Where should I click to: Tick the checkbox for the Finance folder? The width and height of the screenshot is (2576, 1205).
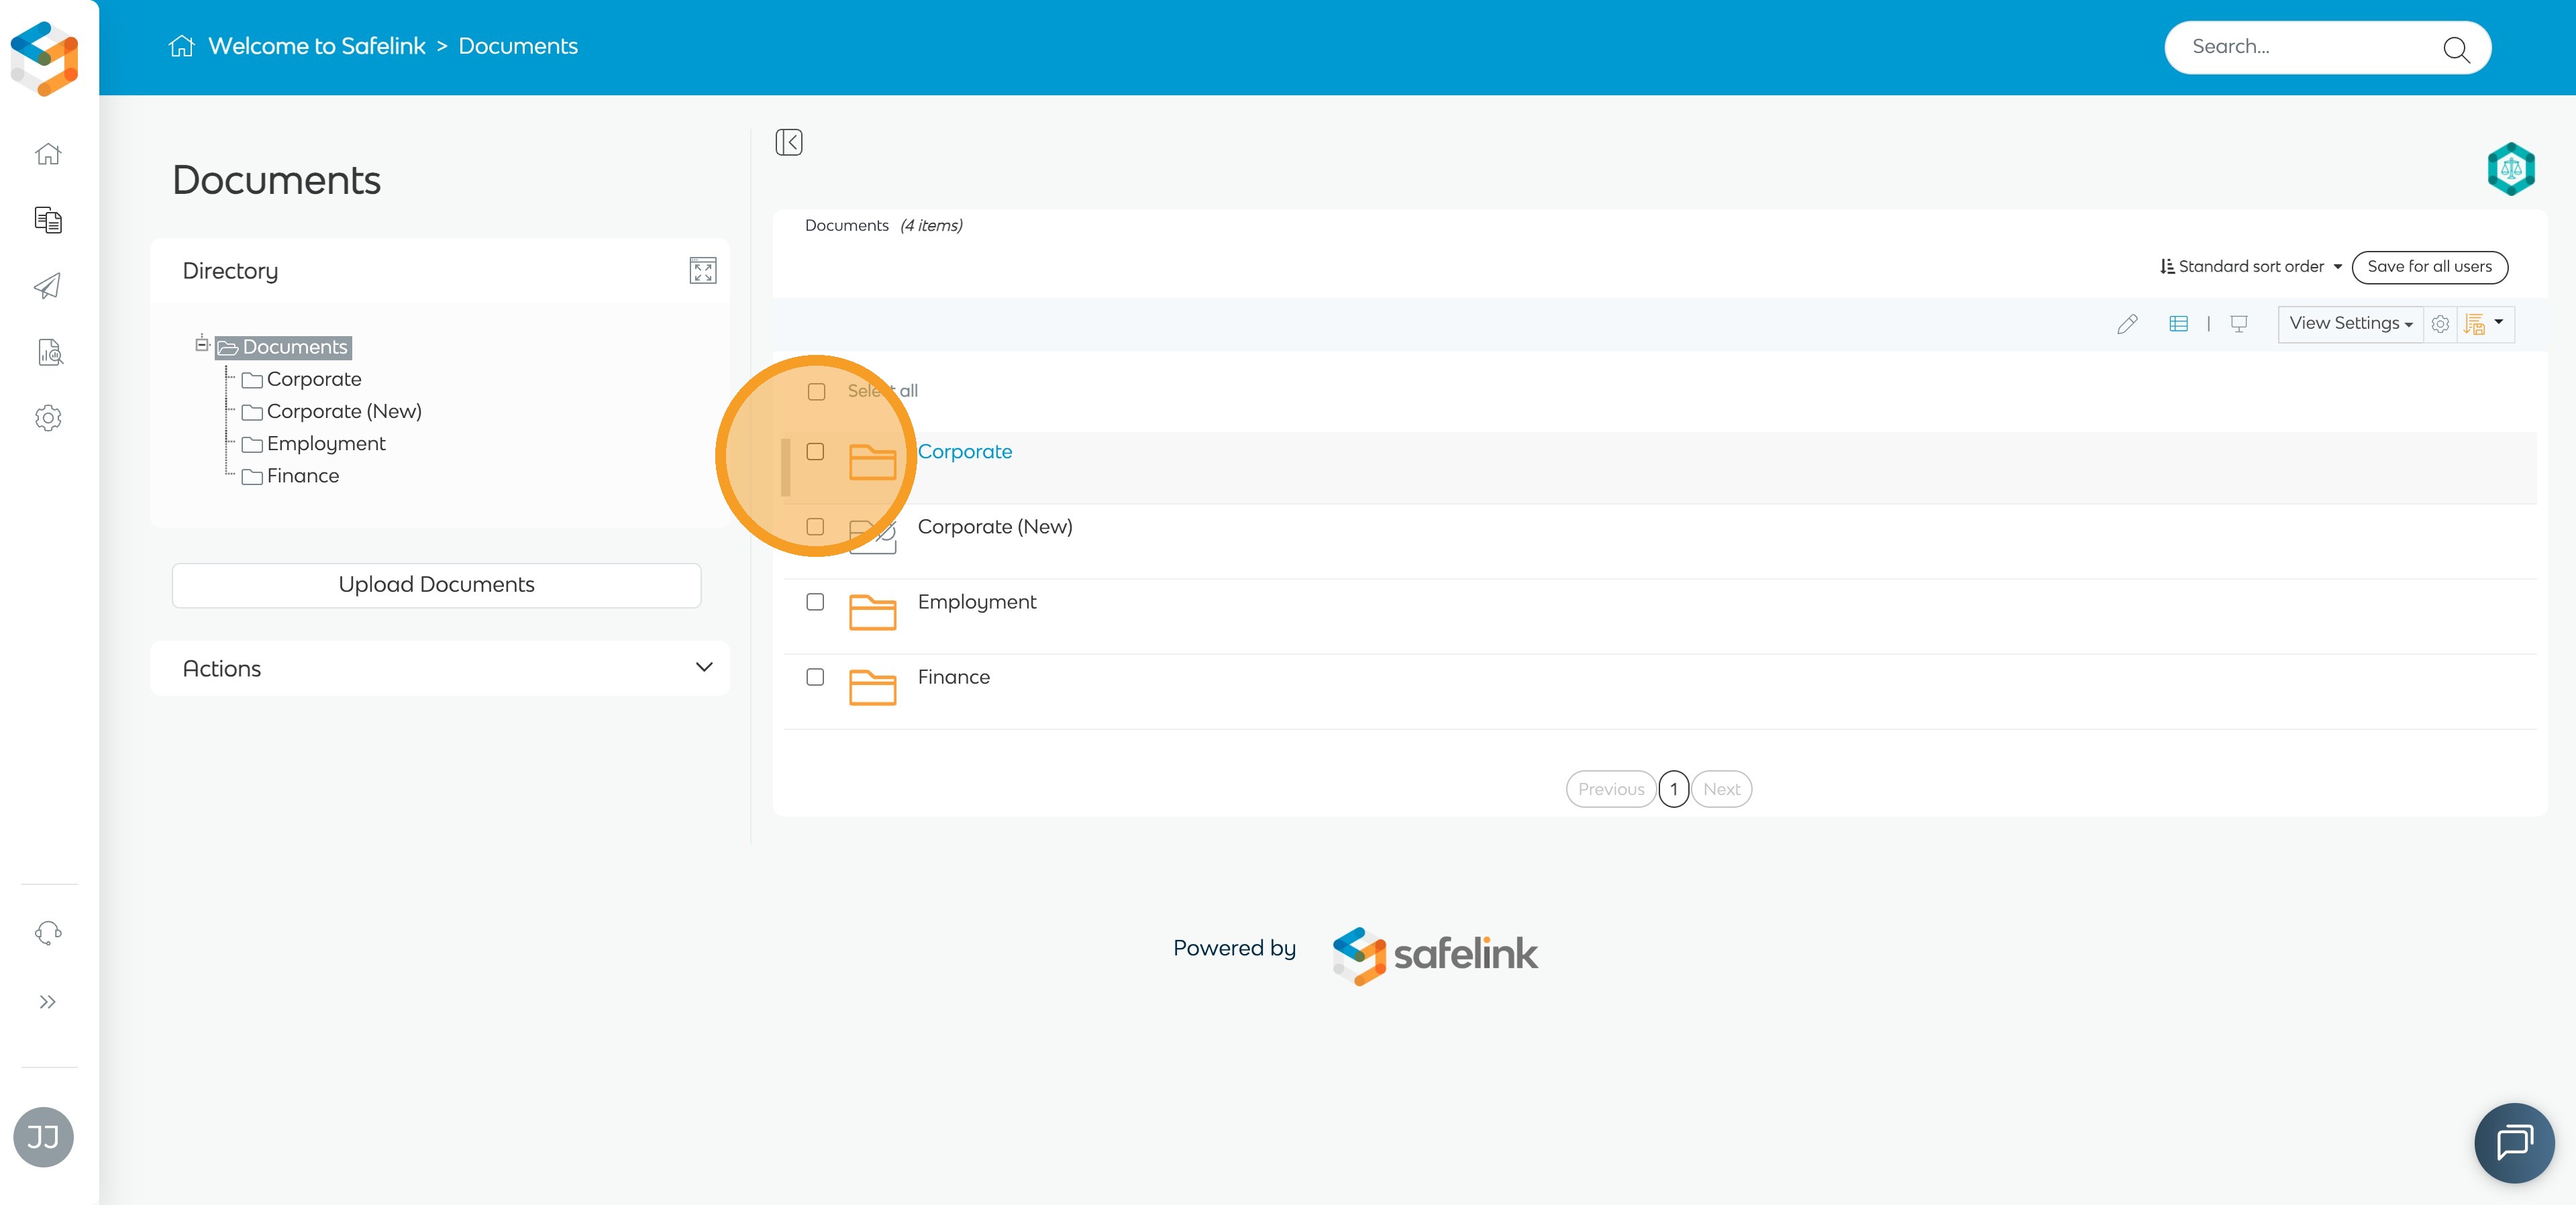(x=815, y=677)
